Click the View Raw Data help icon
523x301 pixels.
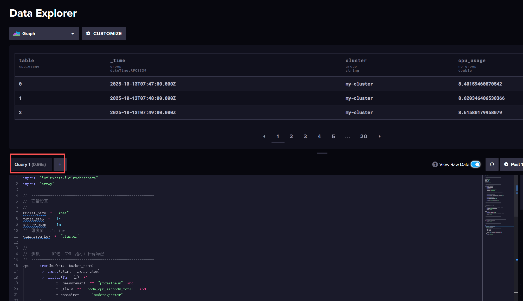click(435, 164)
